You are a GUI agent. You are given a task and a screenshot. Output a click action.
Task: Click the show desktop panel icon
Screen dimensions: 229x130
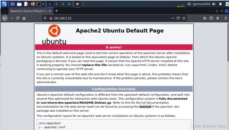(12, 4)
